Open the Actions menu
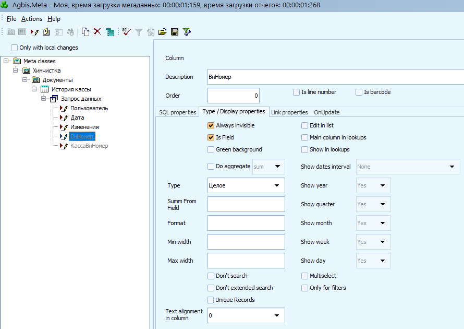Viewport: 464px width, 329px height. coord(32,19)
